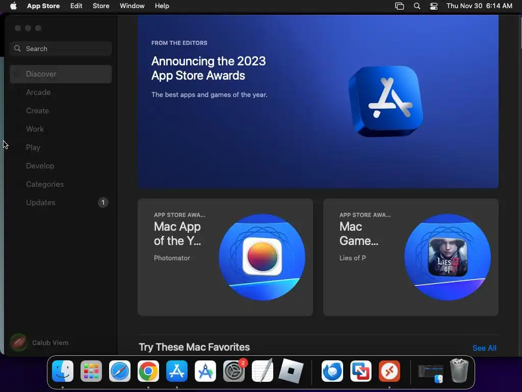Click the date and time in menu bar
Viewport: 522px width, 392px height.
tap(479, 6)
